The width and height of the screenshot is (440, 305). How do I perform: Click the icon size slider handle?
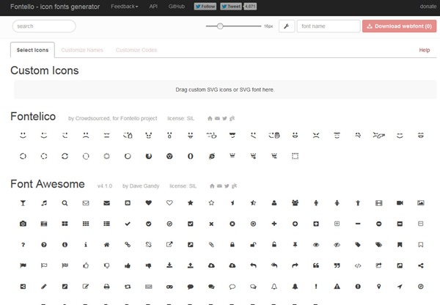(x=220, y=26)
